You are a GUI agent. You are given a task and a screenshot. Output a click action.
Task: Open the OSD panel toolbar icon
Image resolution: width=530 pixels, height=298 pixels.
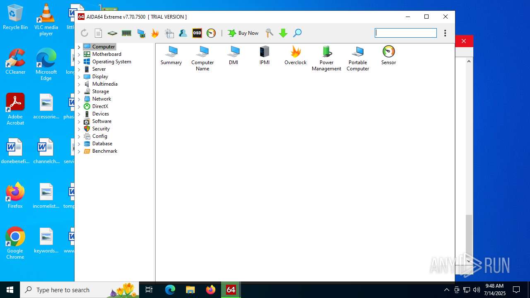tap(197, 33)
